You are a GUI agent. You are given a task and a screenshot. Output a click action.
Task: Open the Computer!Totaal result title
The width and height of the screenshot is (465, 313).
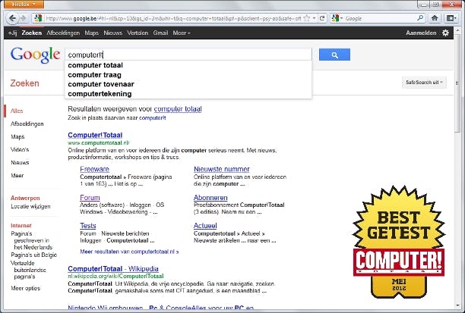tap(95, 135)
